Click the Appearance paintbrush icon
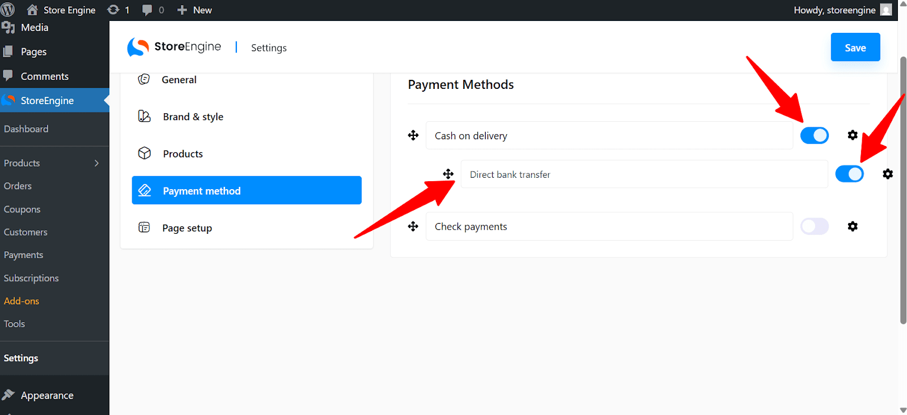Screen dimensions: 907x415 (x=8, y=395)
